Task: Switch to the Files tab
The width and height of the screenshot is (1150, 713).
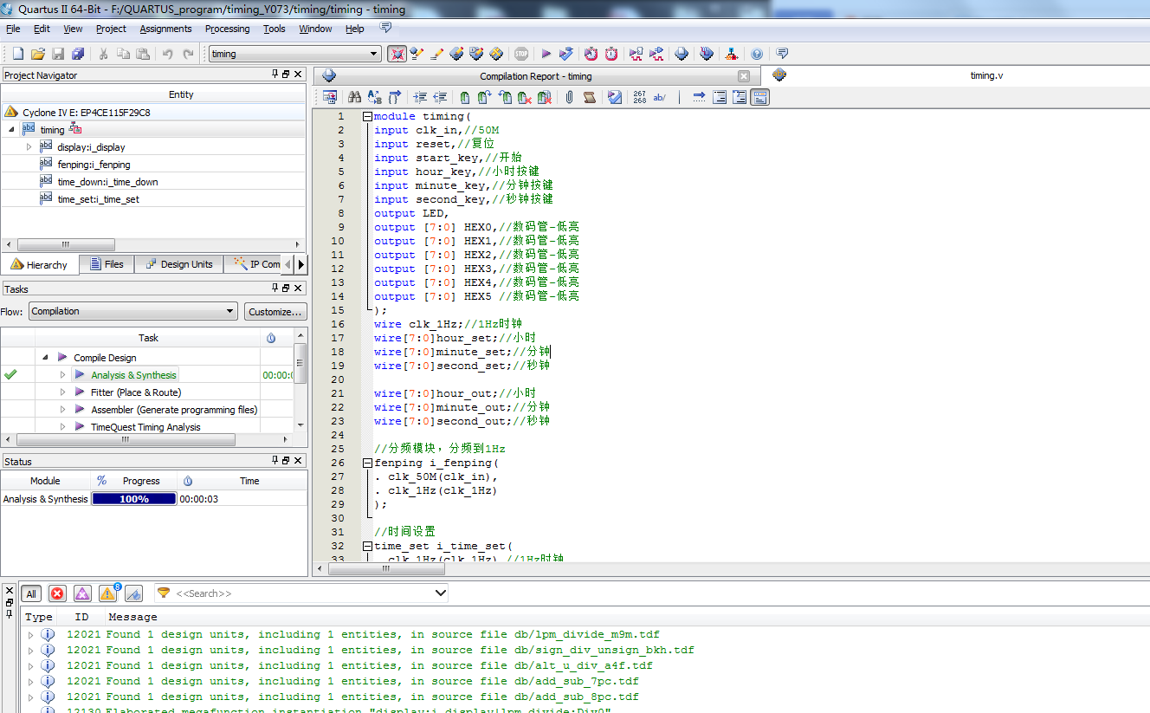Action: [x=106, y=264]
